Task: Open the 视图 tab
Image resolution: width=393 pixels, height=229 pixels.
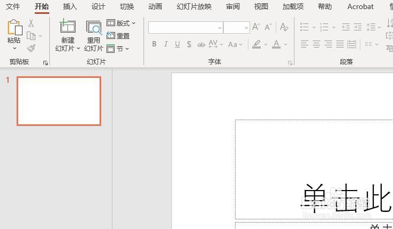Action: tap(261, 6)
